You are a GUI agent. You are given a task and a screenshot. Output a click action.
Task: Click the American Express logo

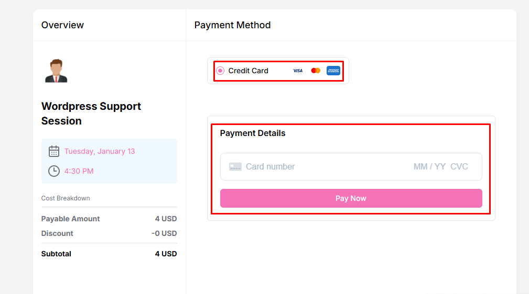point(333,71)
